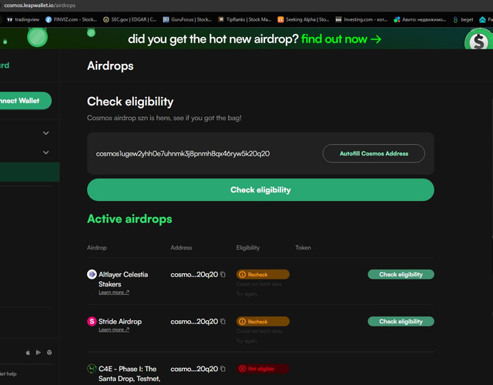The height and width of the screenshot is (385, 493).
Task: Click the Get help sidebar link
Action: tap(8, 373)
